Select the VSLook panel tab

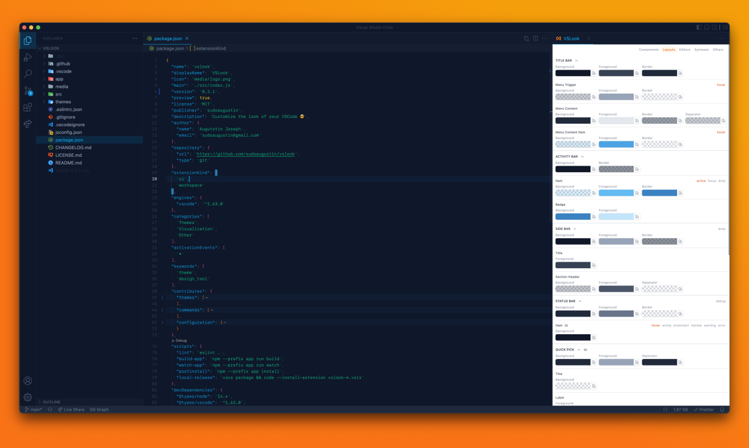(571, 38)
